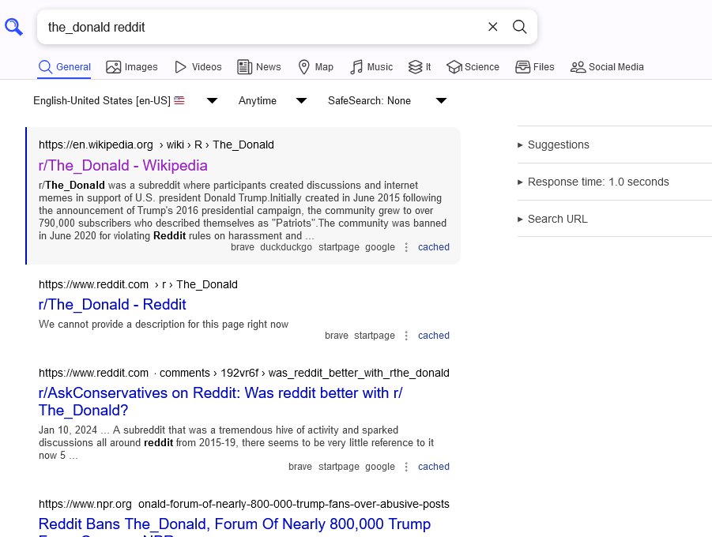Expand the Suggestions section
The image size is (712, 537).
click(558, 145)
